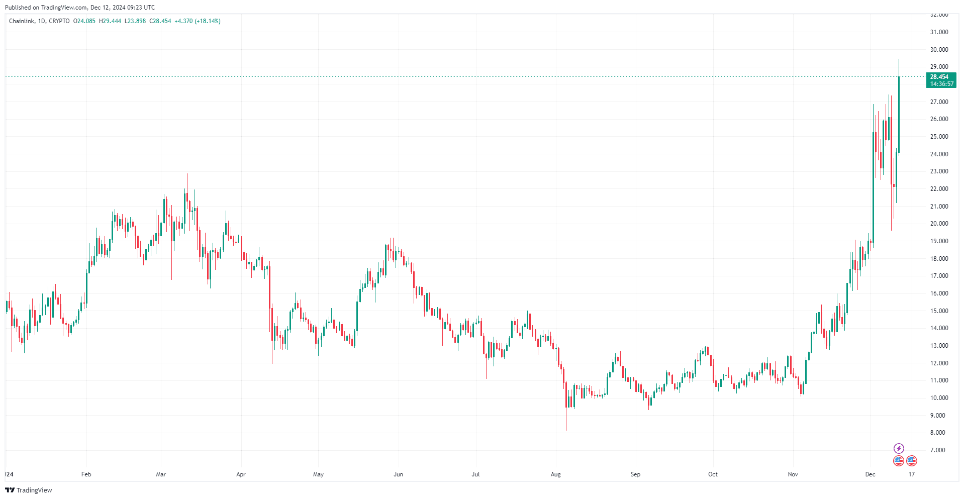The height and width of the screenshot is (499, 964).
Task: Click the Nov label on time axis
Action: (793, 474)
